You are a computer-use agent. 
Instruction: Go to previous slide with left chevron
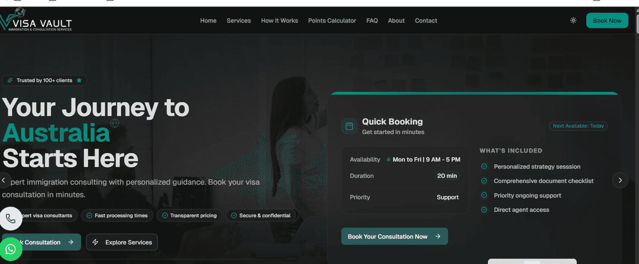[4, 180]
